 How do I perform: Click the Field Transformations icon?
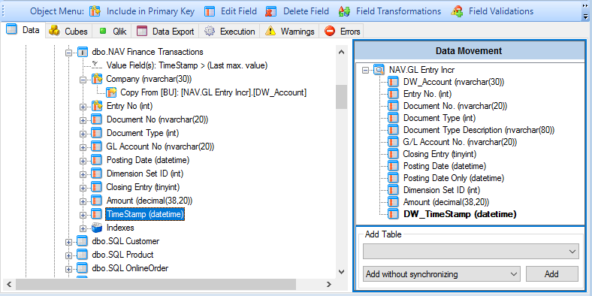(x=344, y=11)
